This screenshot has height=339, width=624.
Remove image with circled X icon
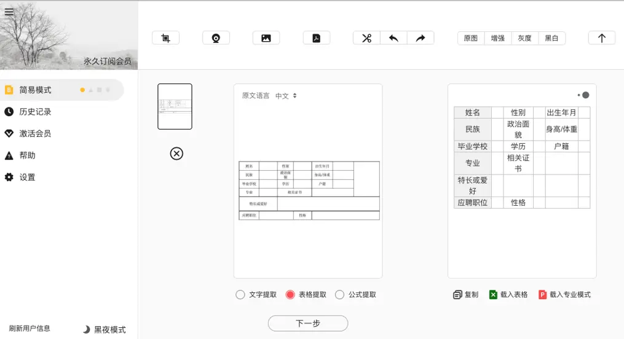[x=176, y=154]
